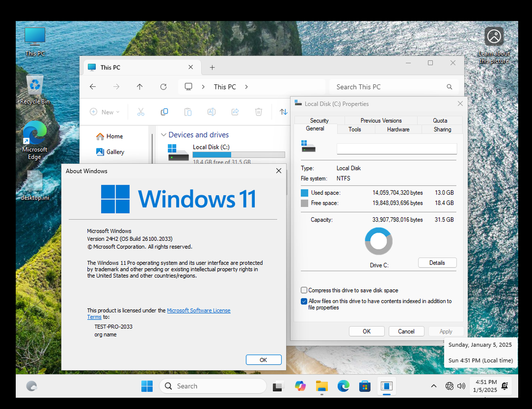532x409 pixels.
Task: Switch to the Previous Versions tab
Action: (x=381, y=120)
